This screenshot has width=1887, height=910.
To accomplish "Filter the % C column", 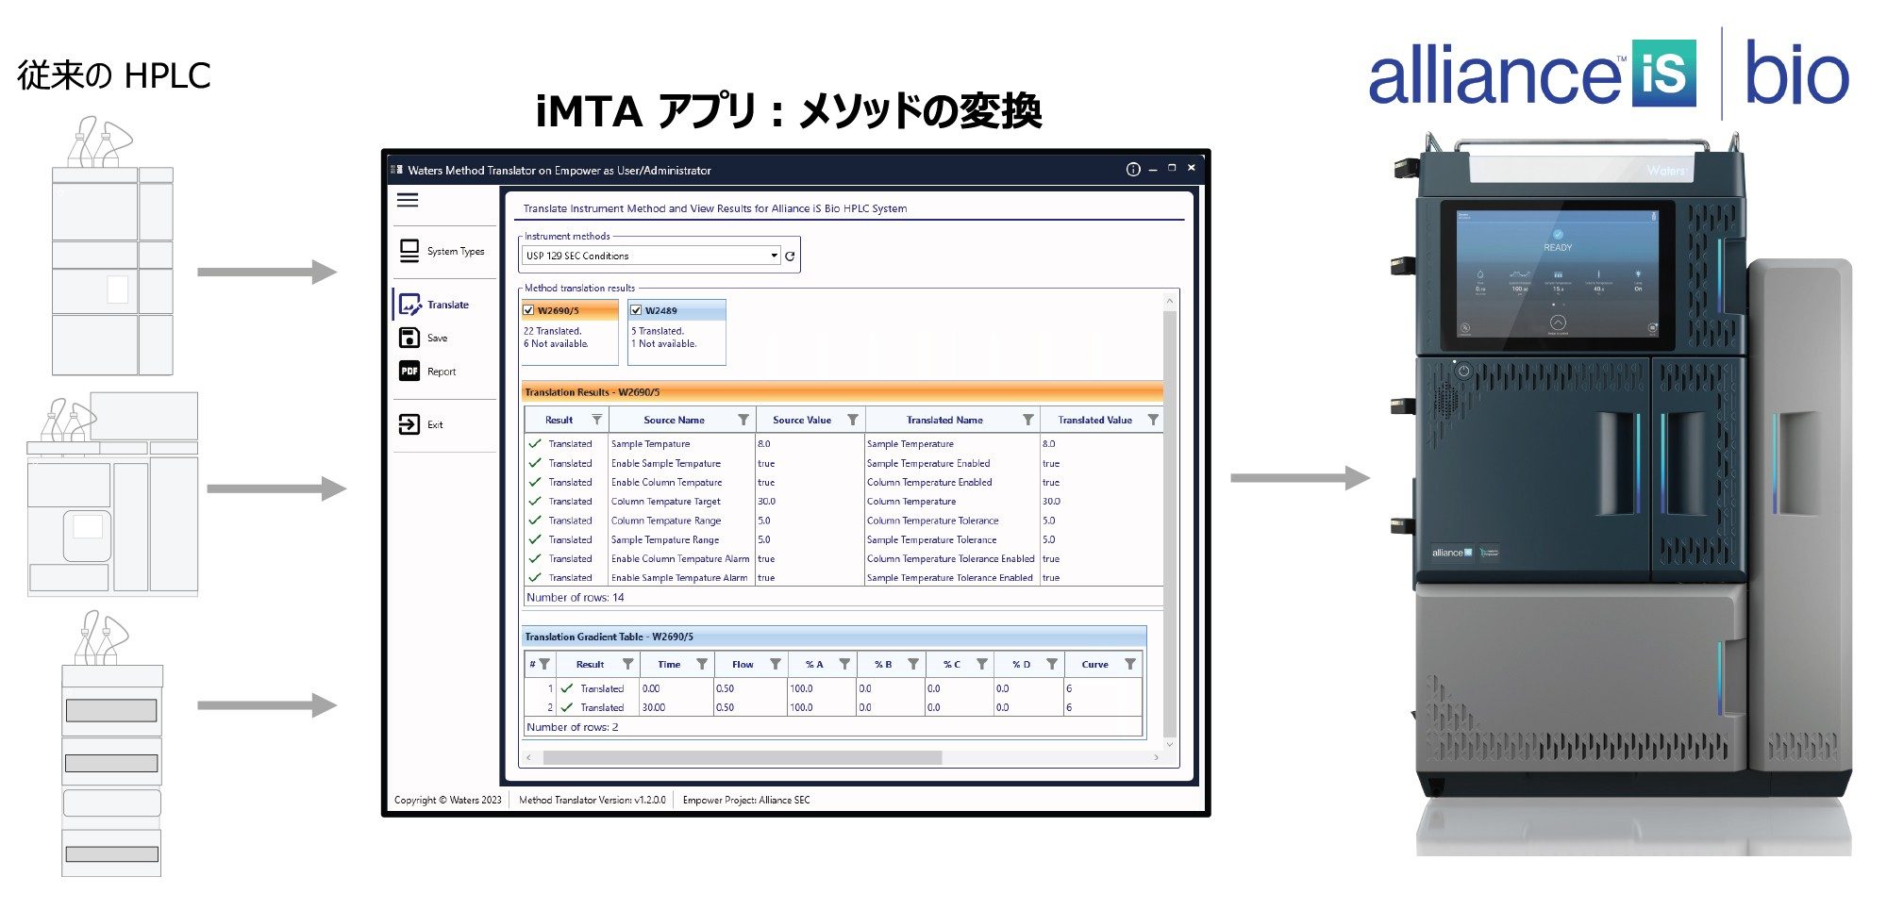I will point(982,664).
